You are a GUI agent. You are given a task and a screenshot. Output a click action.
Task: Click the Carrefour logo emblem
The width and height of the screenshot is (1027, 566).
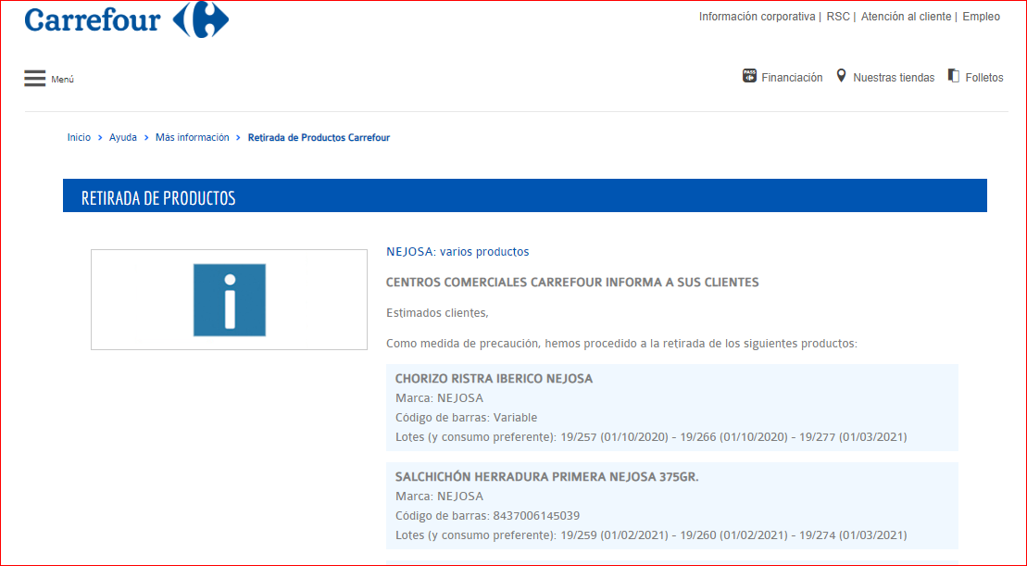click(x=201, y=19)
